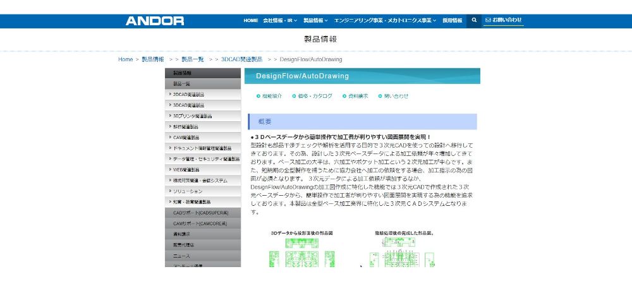The width and height of the screenshot is (632, 281).
Task: Click the お問い合わせ envelope button in header
Action: tap(503, 20)
